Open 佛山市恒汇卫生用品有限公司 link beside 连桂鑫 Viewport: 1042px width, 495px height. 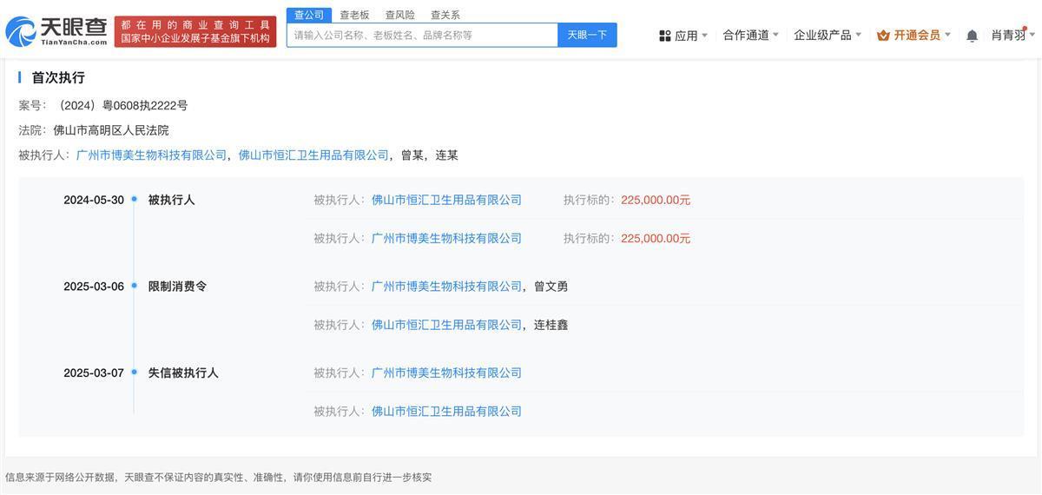(446, 325)
